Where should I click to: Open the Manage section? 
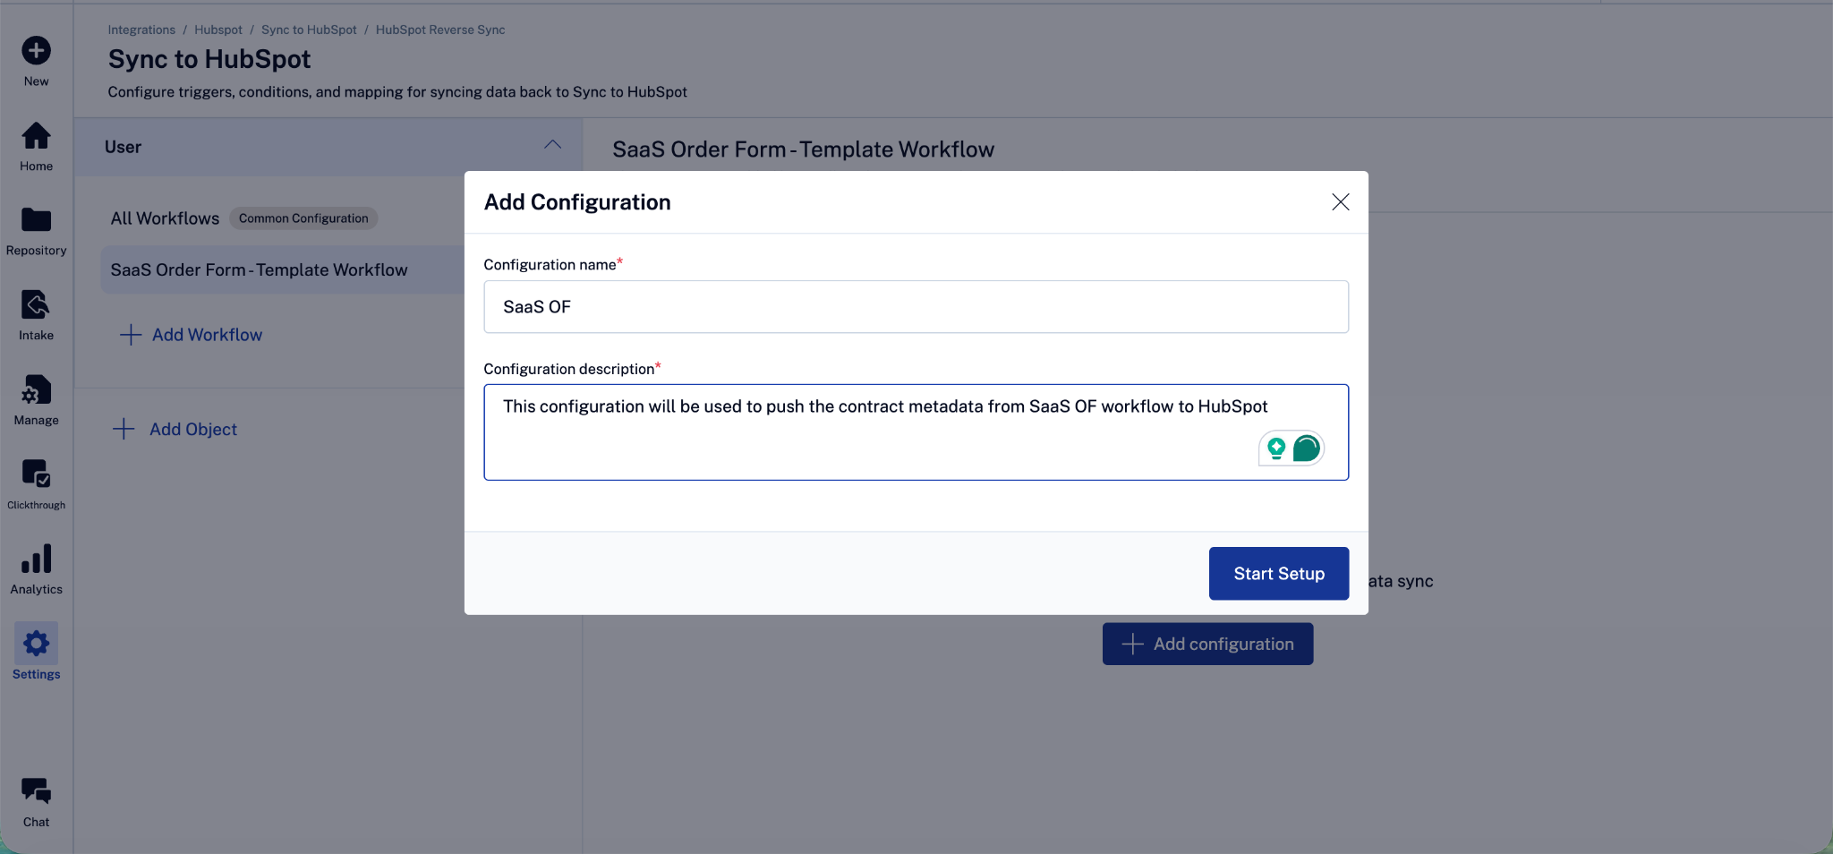click(36, 391)
